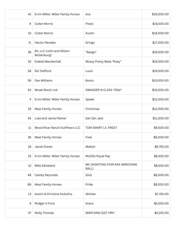Click Mossy Pretty Bella "Ruby" cell
This screenshot has height=227, width=175.
(113, 62)
